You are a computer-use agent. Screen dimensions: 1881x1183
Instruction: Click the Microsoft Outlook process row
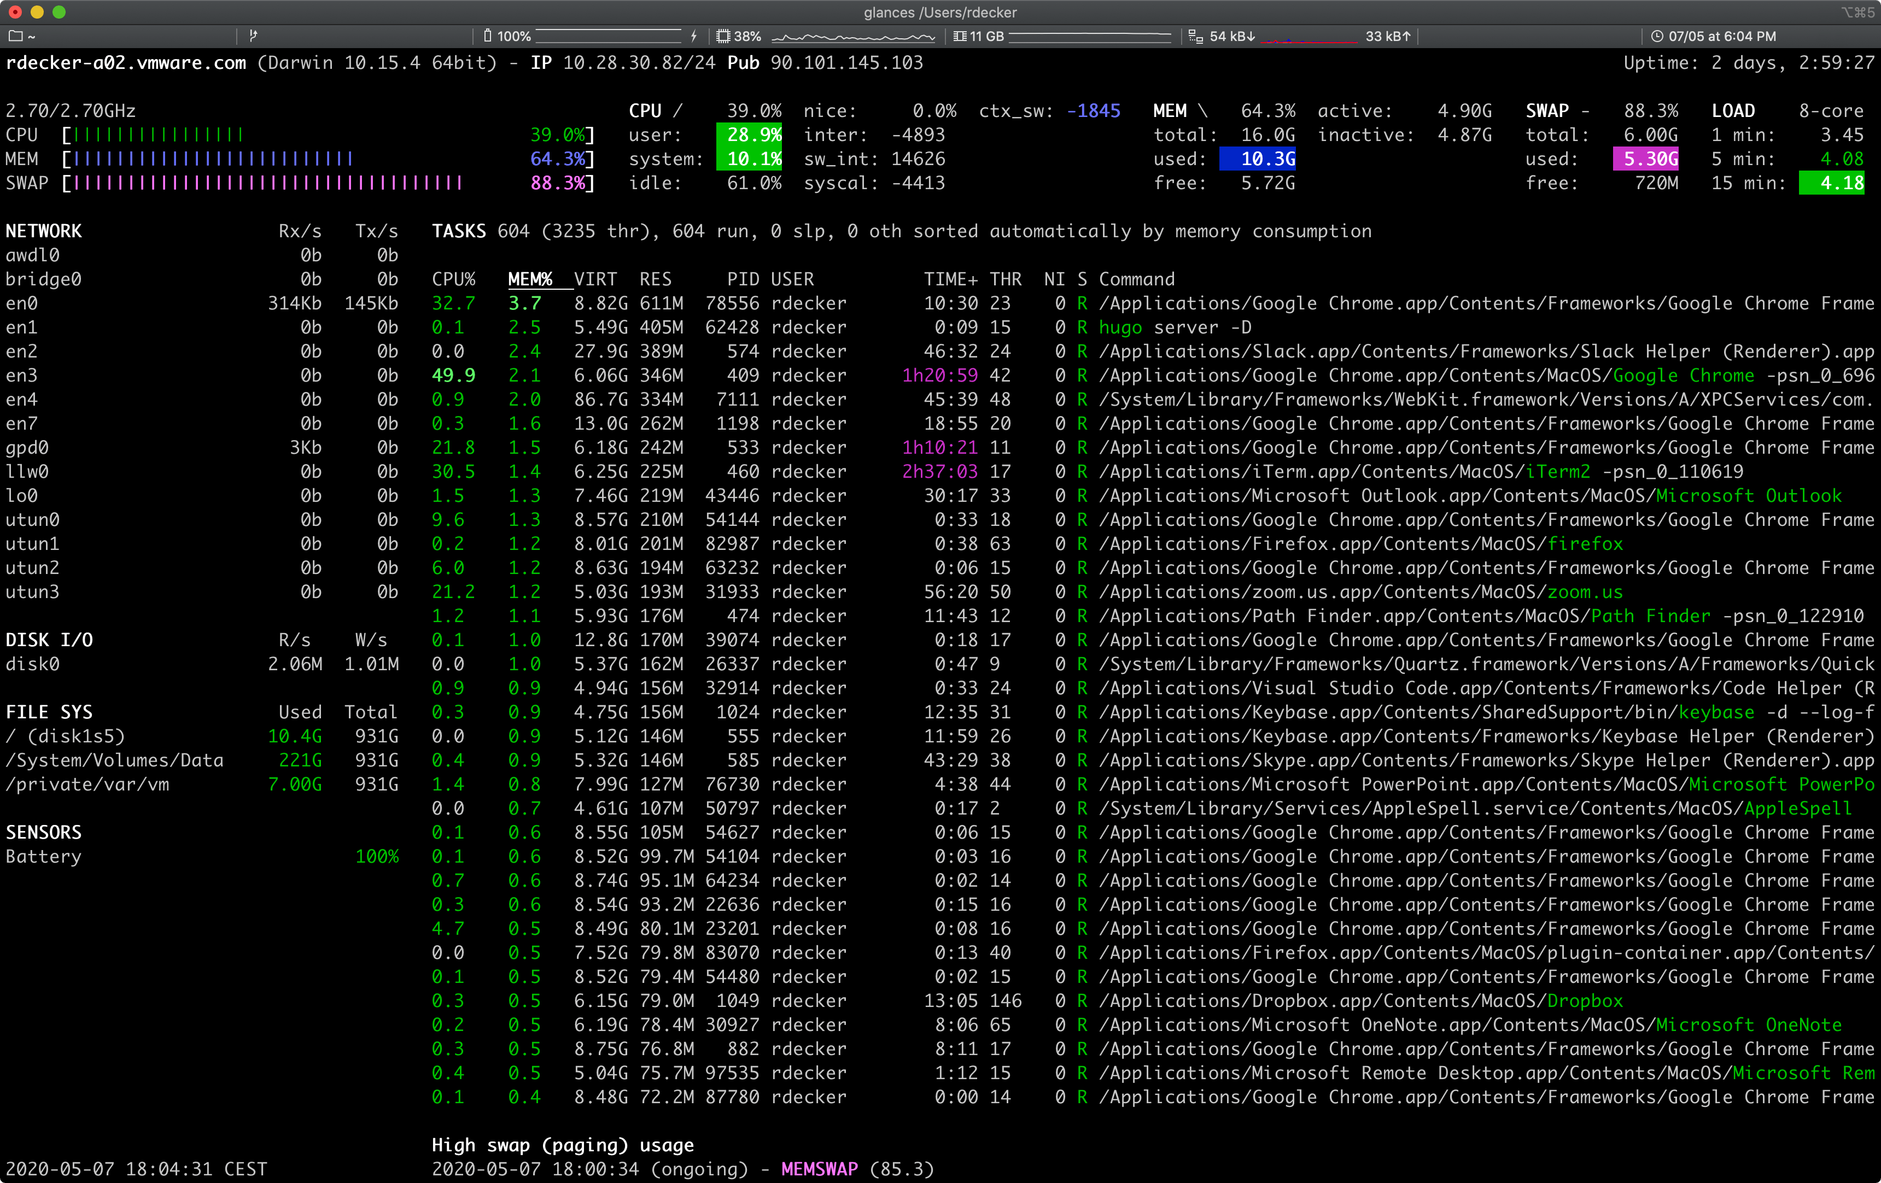click(1154, 496)
